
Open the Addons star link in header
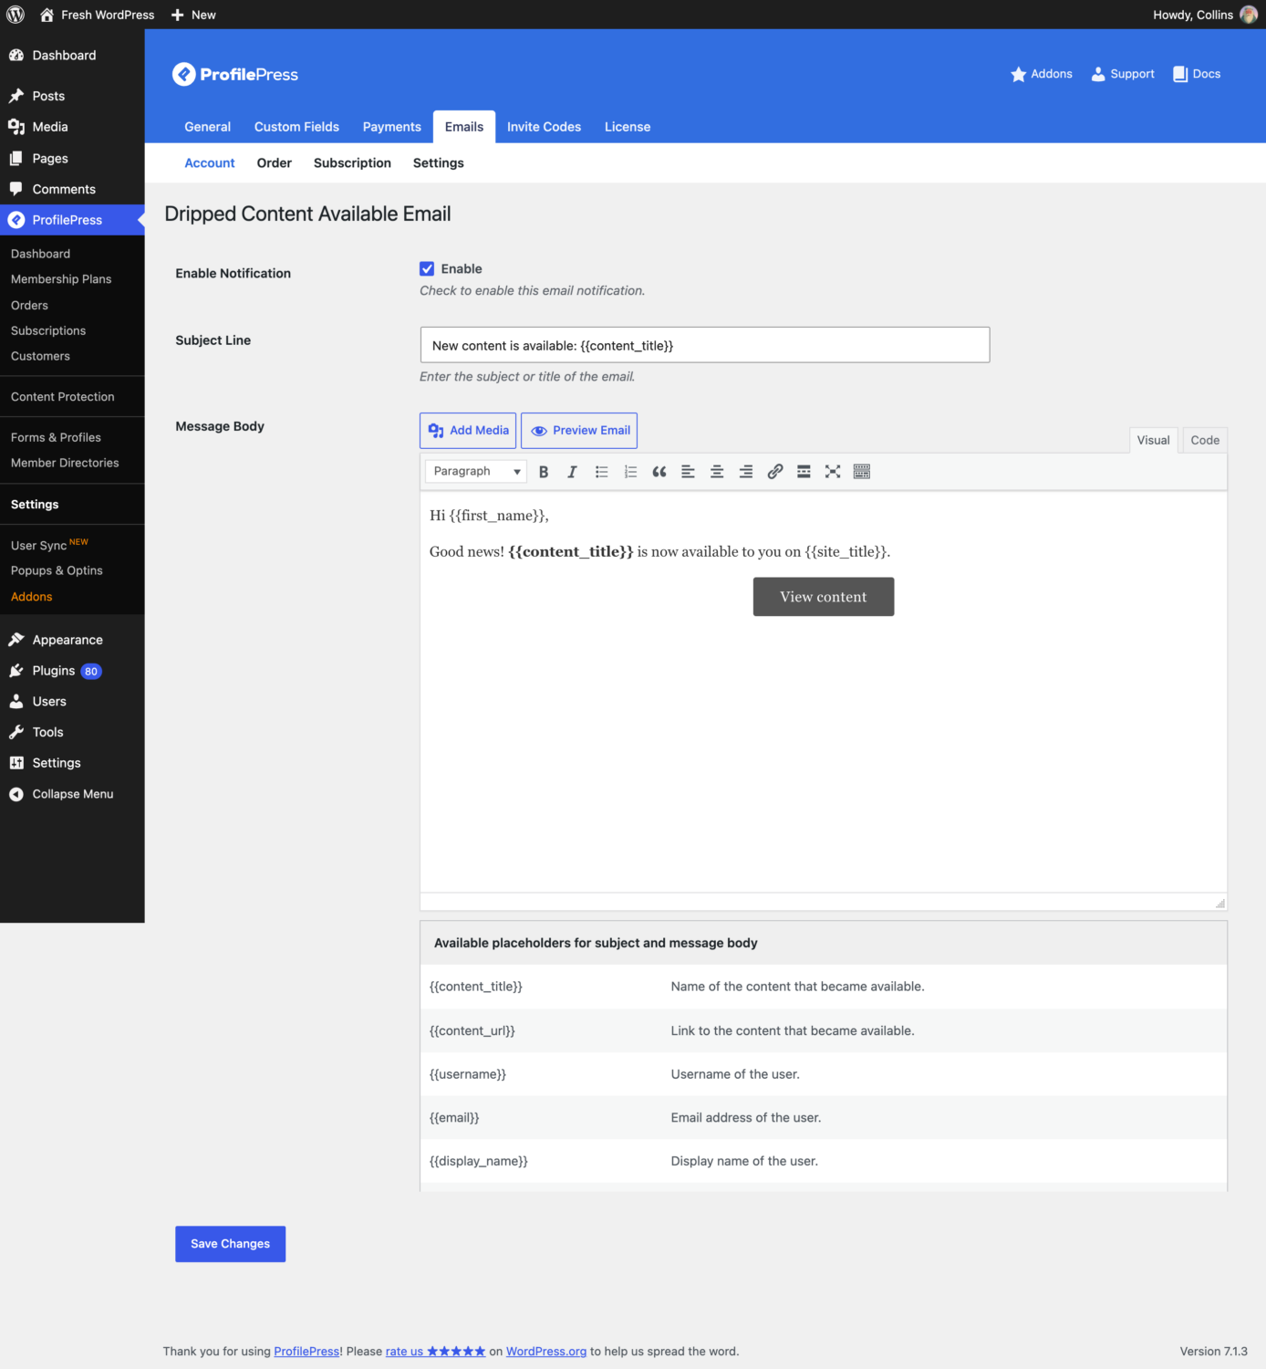pos(1042,74)
